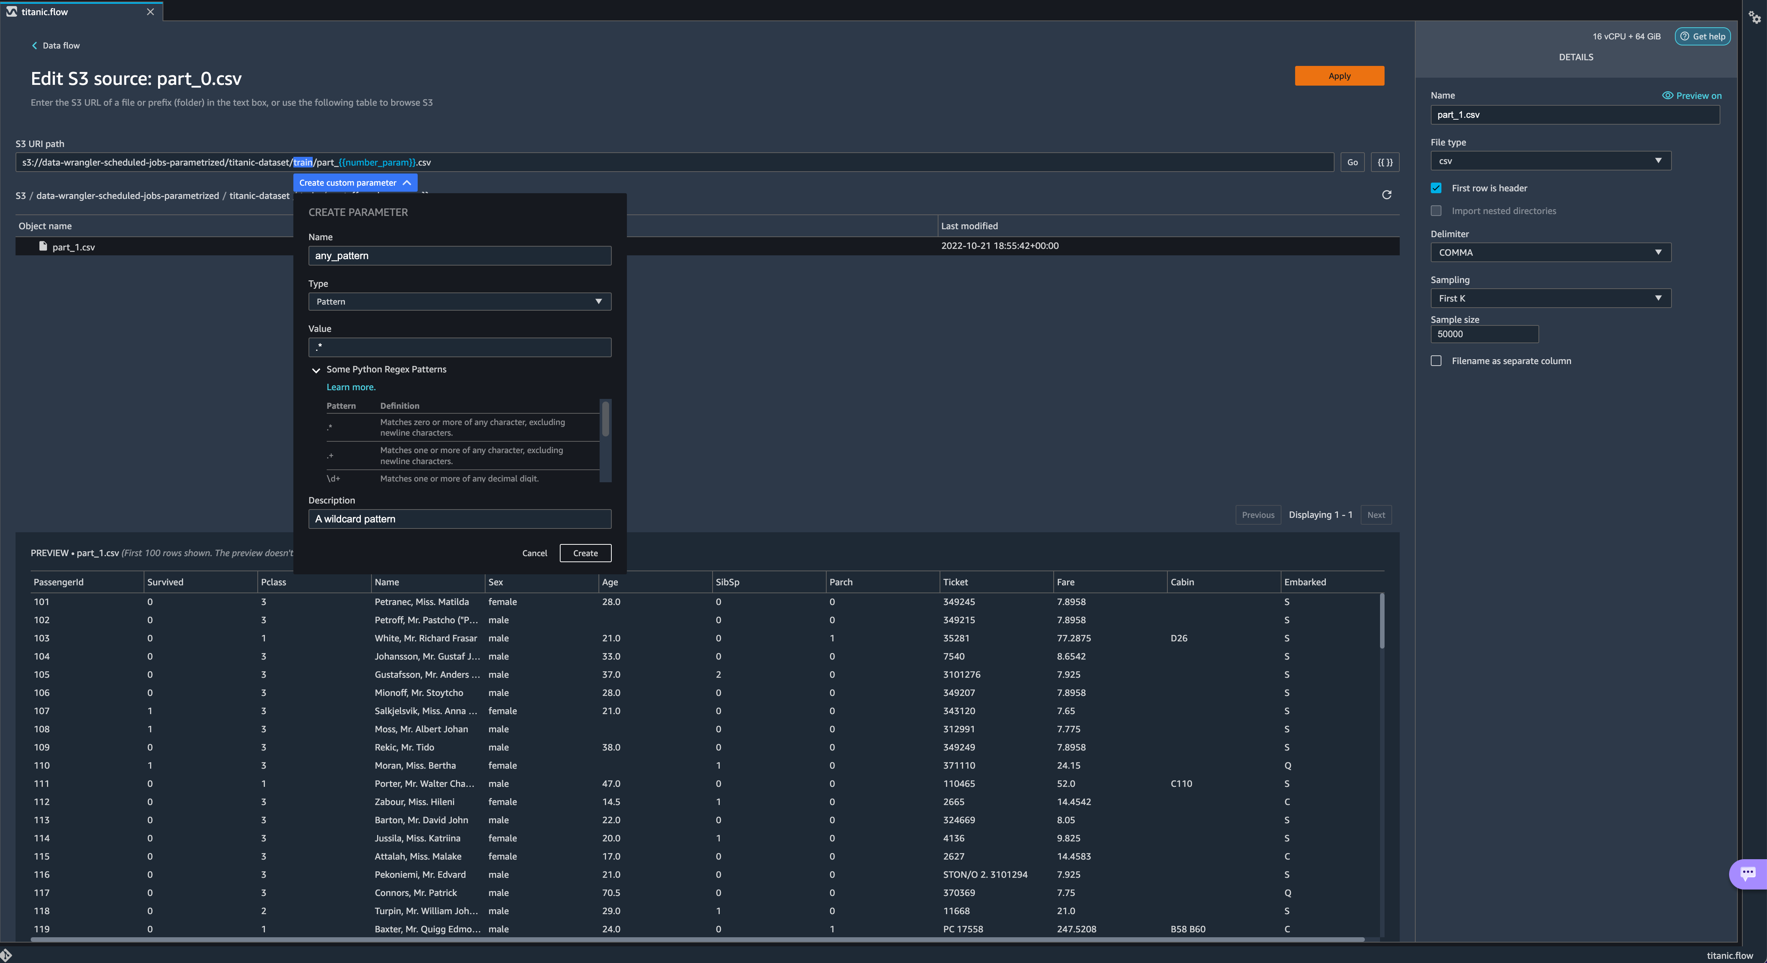Switch to the titanic.flow tab
This screenshot has width=1767, height=963.
[x=45, y=12]
